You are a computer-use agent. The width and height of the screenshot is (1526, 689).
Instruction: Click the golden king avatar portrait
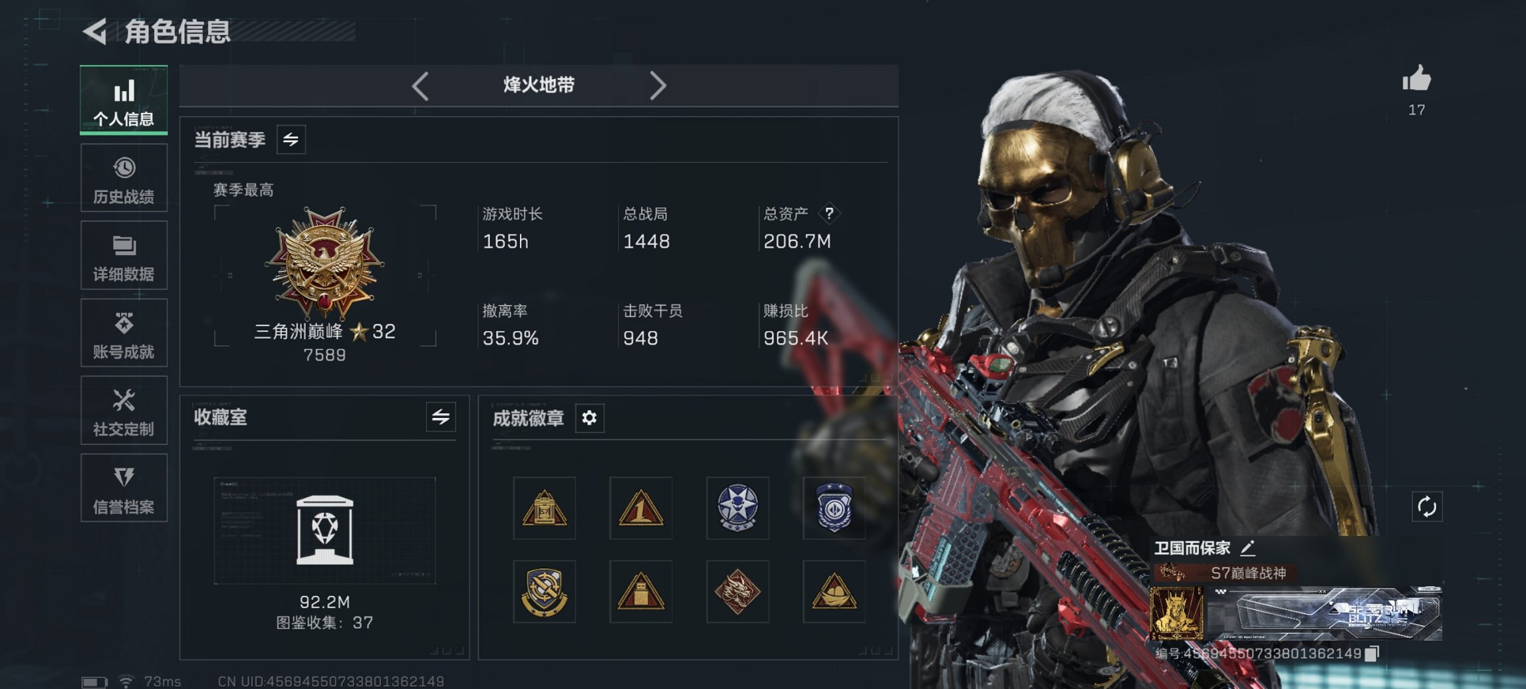1177,613
